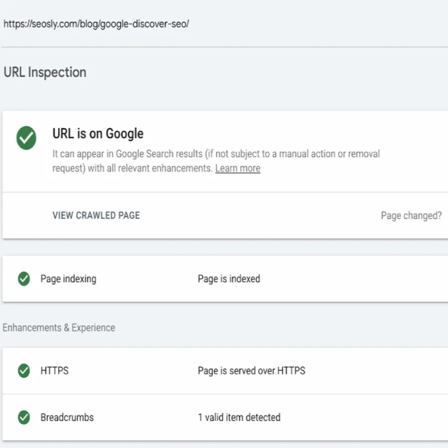Click the URL is on Google title
The height and width of the screenshot is (448, 448).
click(98, 134)
